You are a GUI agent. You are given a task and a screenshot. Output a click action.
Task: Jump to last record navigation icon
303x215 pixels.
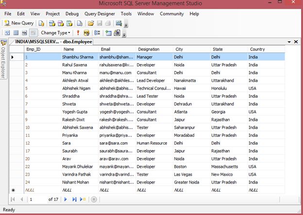click(74, 199)
